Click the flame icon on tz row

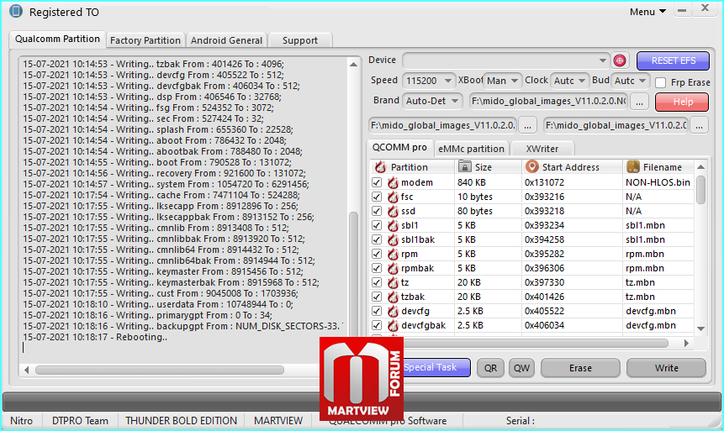click(x=393, y=283)
